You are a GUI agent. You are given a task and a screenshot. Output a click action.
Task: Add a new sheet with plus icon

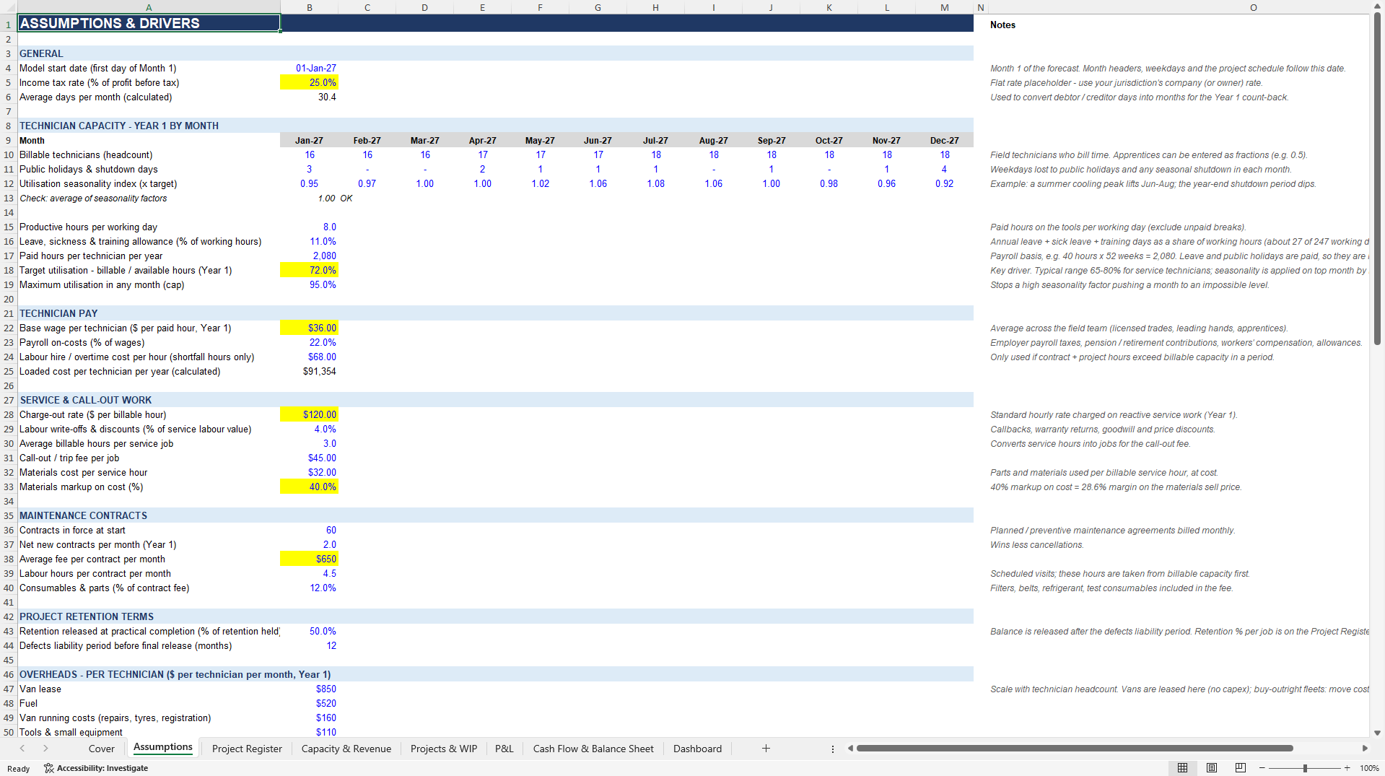point(766,749)
